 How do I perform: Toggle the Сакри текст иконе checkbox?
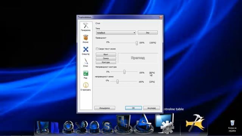(x=97, y=49)
